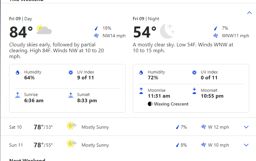Click the Waxing Crescent moon phase icon

pos(150,104)
